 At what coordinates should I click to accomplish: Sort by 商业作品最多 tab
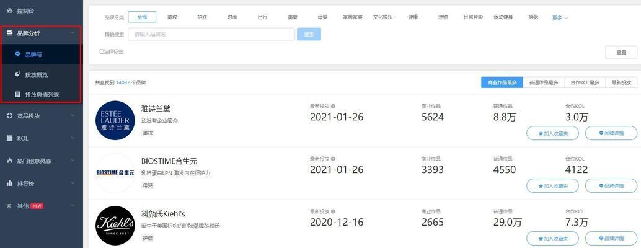(x=502, y=82)
